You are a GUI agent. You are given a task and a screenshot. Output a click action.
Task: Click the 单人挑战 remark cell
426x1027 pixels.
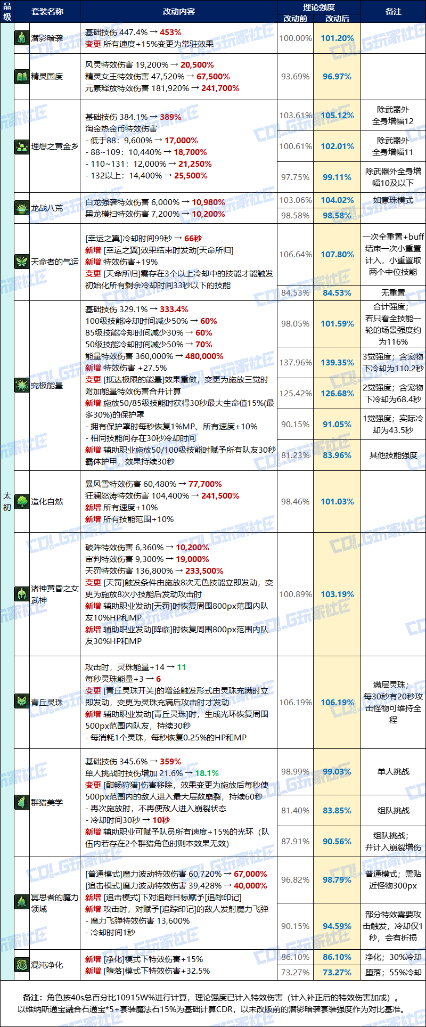point(393,771)
